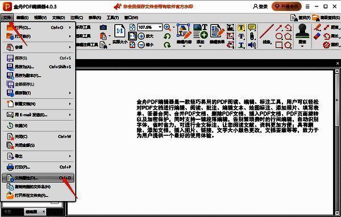
Task: Select the strikethrough text tool
Action: pos(241,36)
